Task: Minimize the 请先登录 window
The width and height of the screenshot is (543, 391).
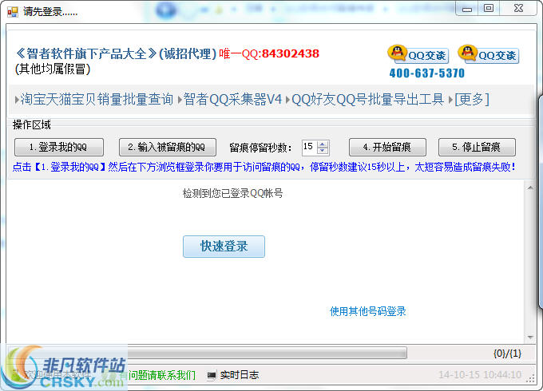Action: click(467, 9)
